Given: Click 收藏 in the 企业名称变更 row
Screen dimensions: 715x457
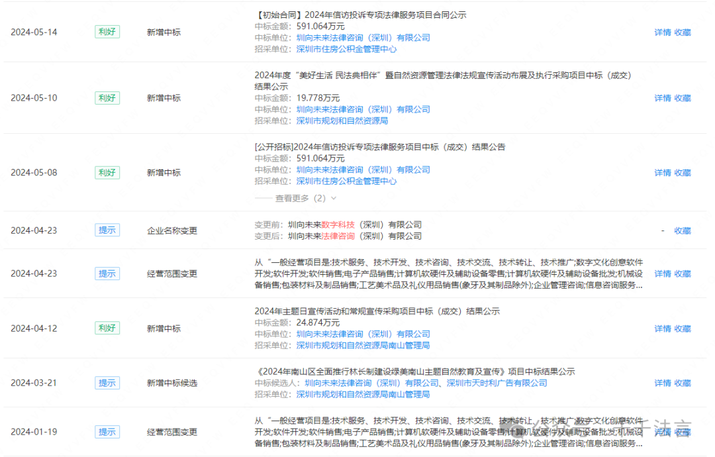Looking at the screenshot, I should (x=683, y=230).
